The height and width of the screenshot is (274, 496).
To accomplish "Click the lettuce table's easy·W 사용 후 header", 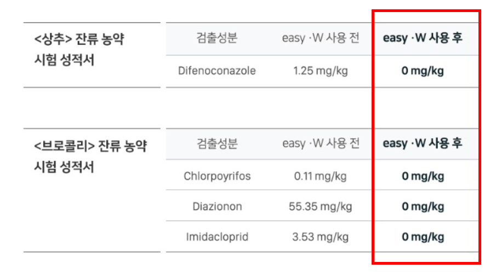I will [x=423, y=38].
